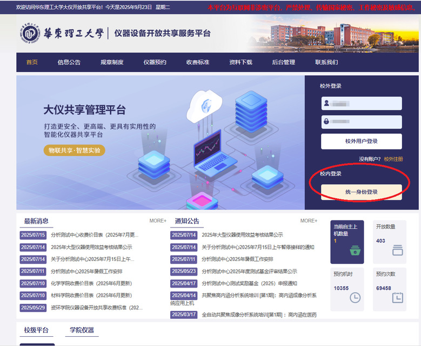Image resolution: width=421 pixels, height=346 pixels.
Task: Open the 校外注册 registration link
Action: (x=393, y=159)
